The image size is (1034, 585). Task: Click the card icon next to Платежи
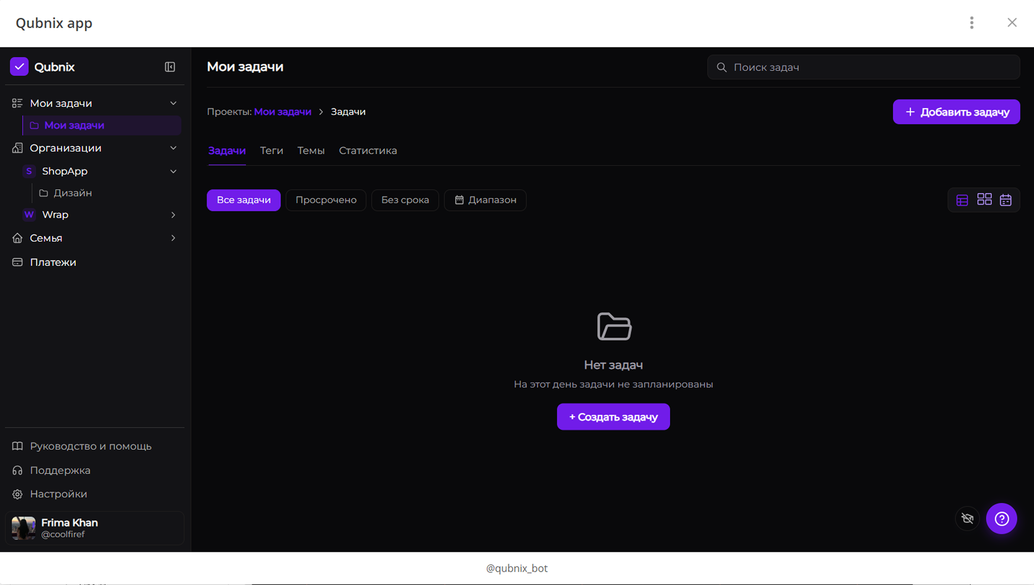pyautogui.click(x=17, y=262)
